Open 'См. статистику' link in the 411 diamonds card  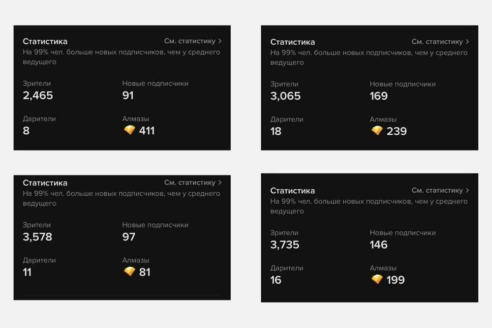point(189,41)
